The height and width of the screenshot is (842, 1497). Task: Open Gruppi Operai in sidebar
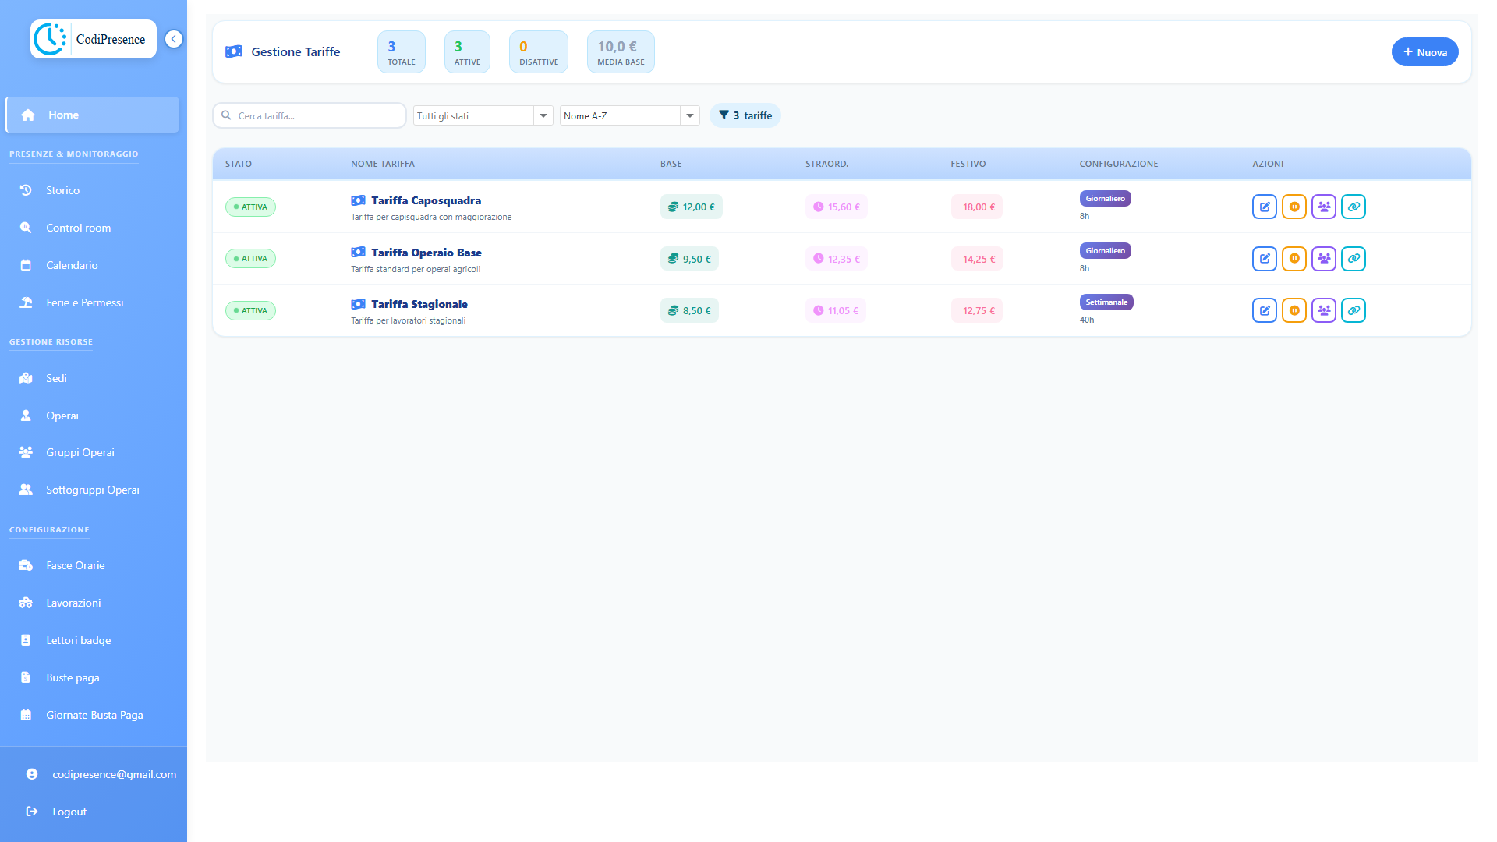point(80,452)
